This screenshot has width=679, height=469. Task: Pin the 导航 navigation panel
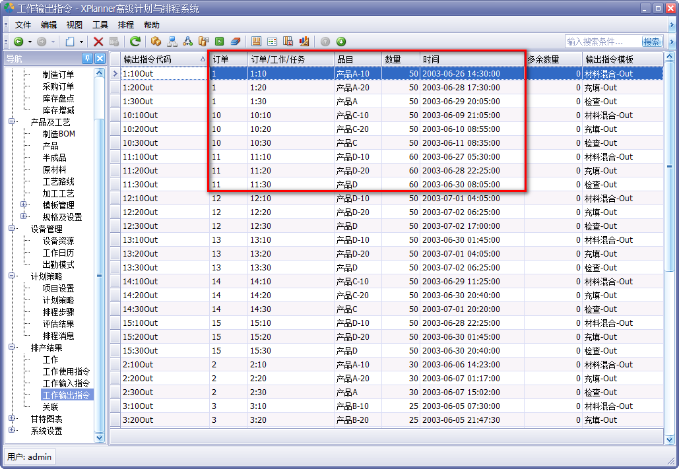click(x=88, y=59)
